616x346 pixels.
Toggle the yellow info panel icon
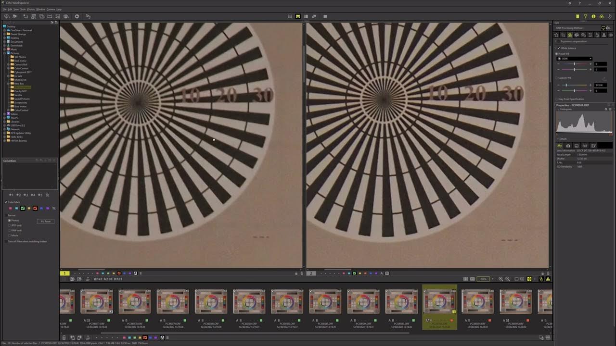point(593,16)
